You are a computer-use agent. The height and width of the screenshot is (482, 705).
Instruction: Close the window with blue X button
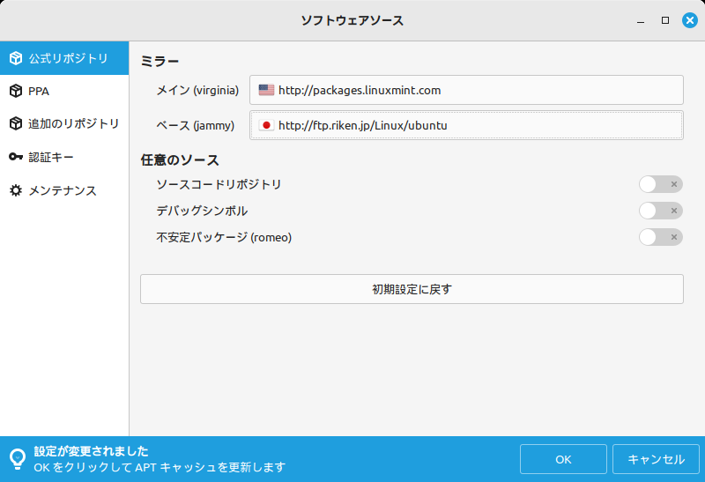(x=690, y=20)
